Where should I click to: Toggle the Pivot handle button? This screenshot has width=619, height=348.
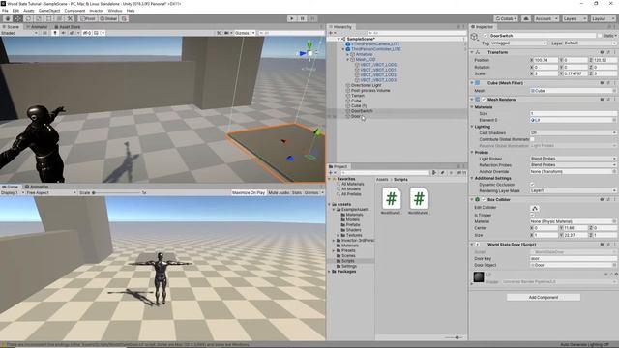[88, 18]
